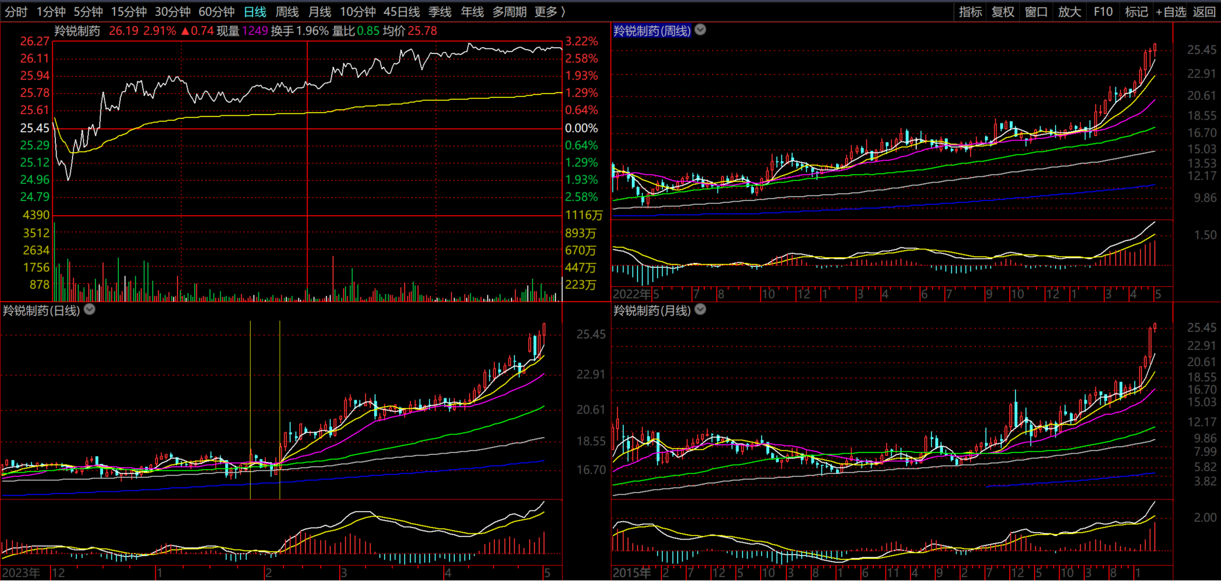This screenshot has height=581, width=1221.
Task: Add stock with +自选 button
Action: click(x=1171, y=11)
